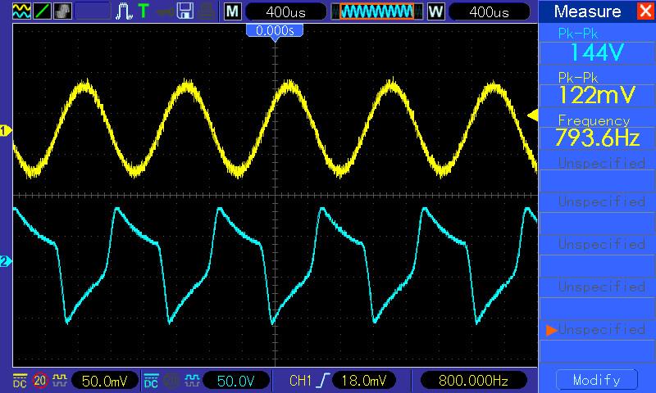Select the first Unspecified measurement entry

(x=596, y=164)
